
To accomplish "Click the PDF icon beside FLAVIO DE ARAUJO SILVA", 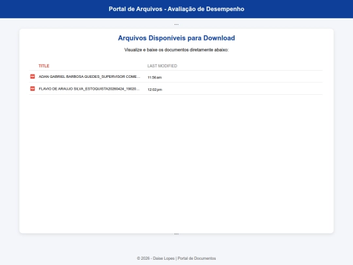I will pyautogui.click(x=33, y=89).
